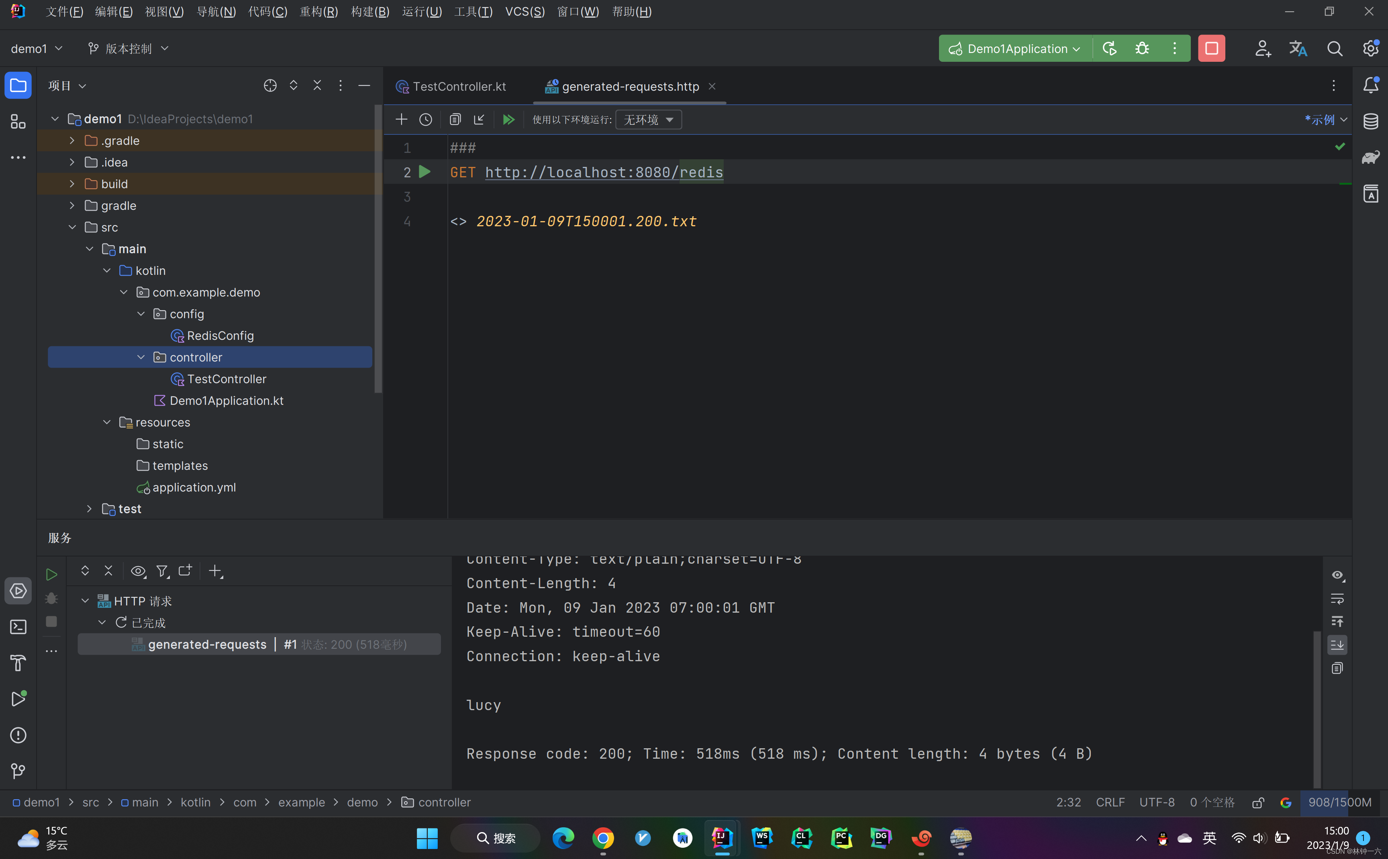Viewport: 1388px width, 859px height.
Task: Toggle the filter in Services panel
Action: 163,571
